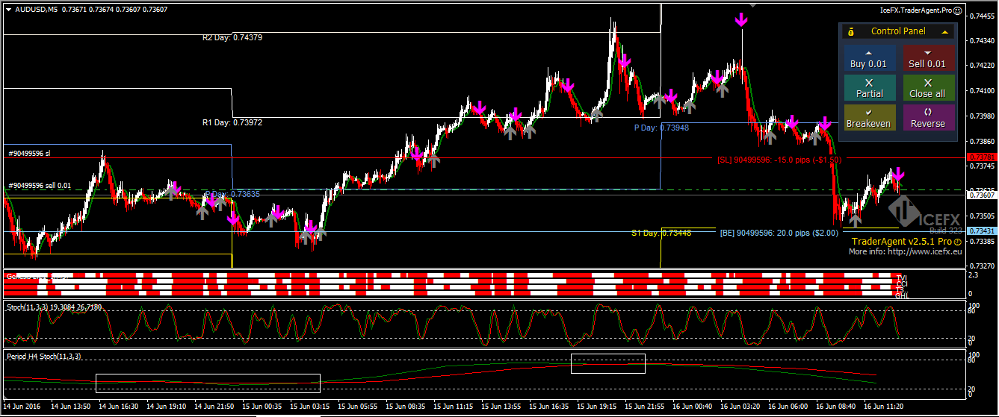The image size is (999, 417).
Task: Click the 0.74340 price axis value
Action: [983, 40]
